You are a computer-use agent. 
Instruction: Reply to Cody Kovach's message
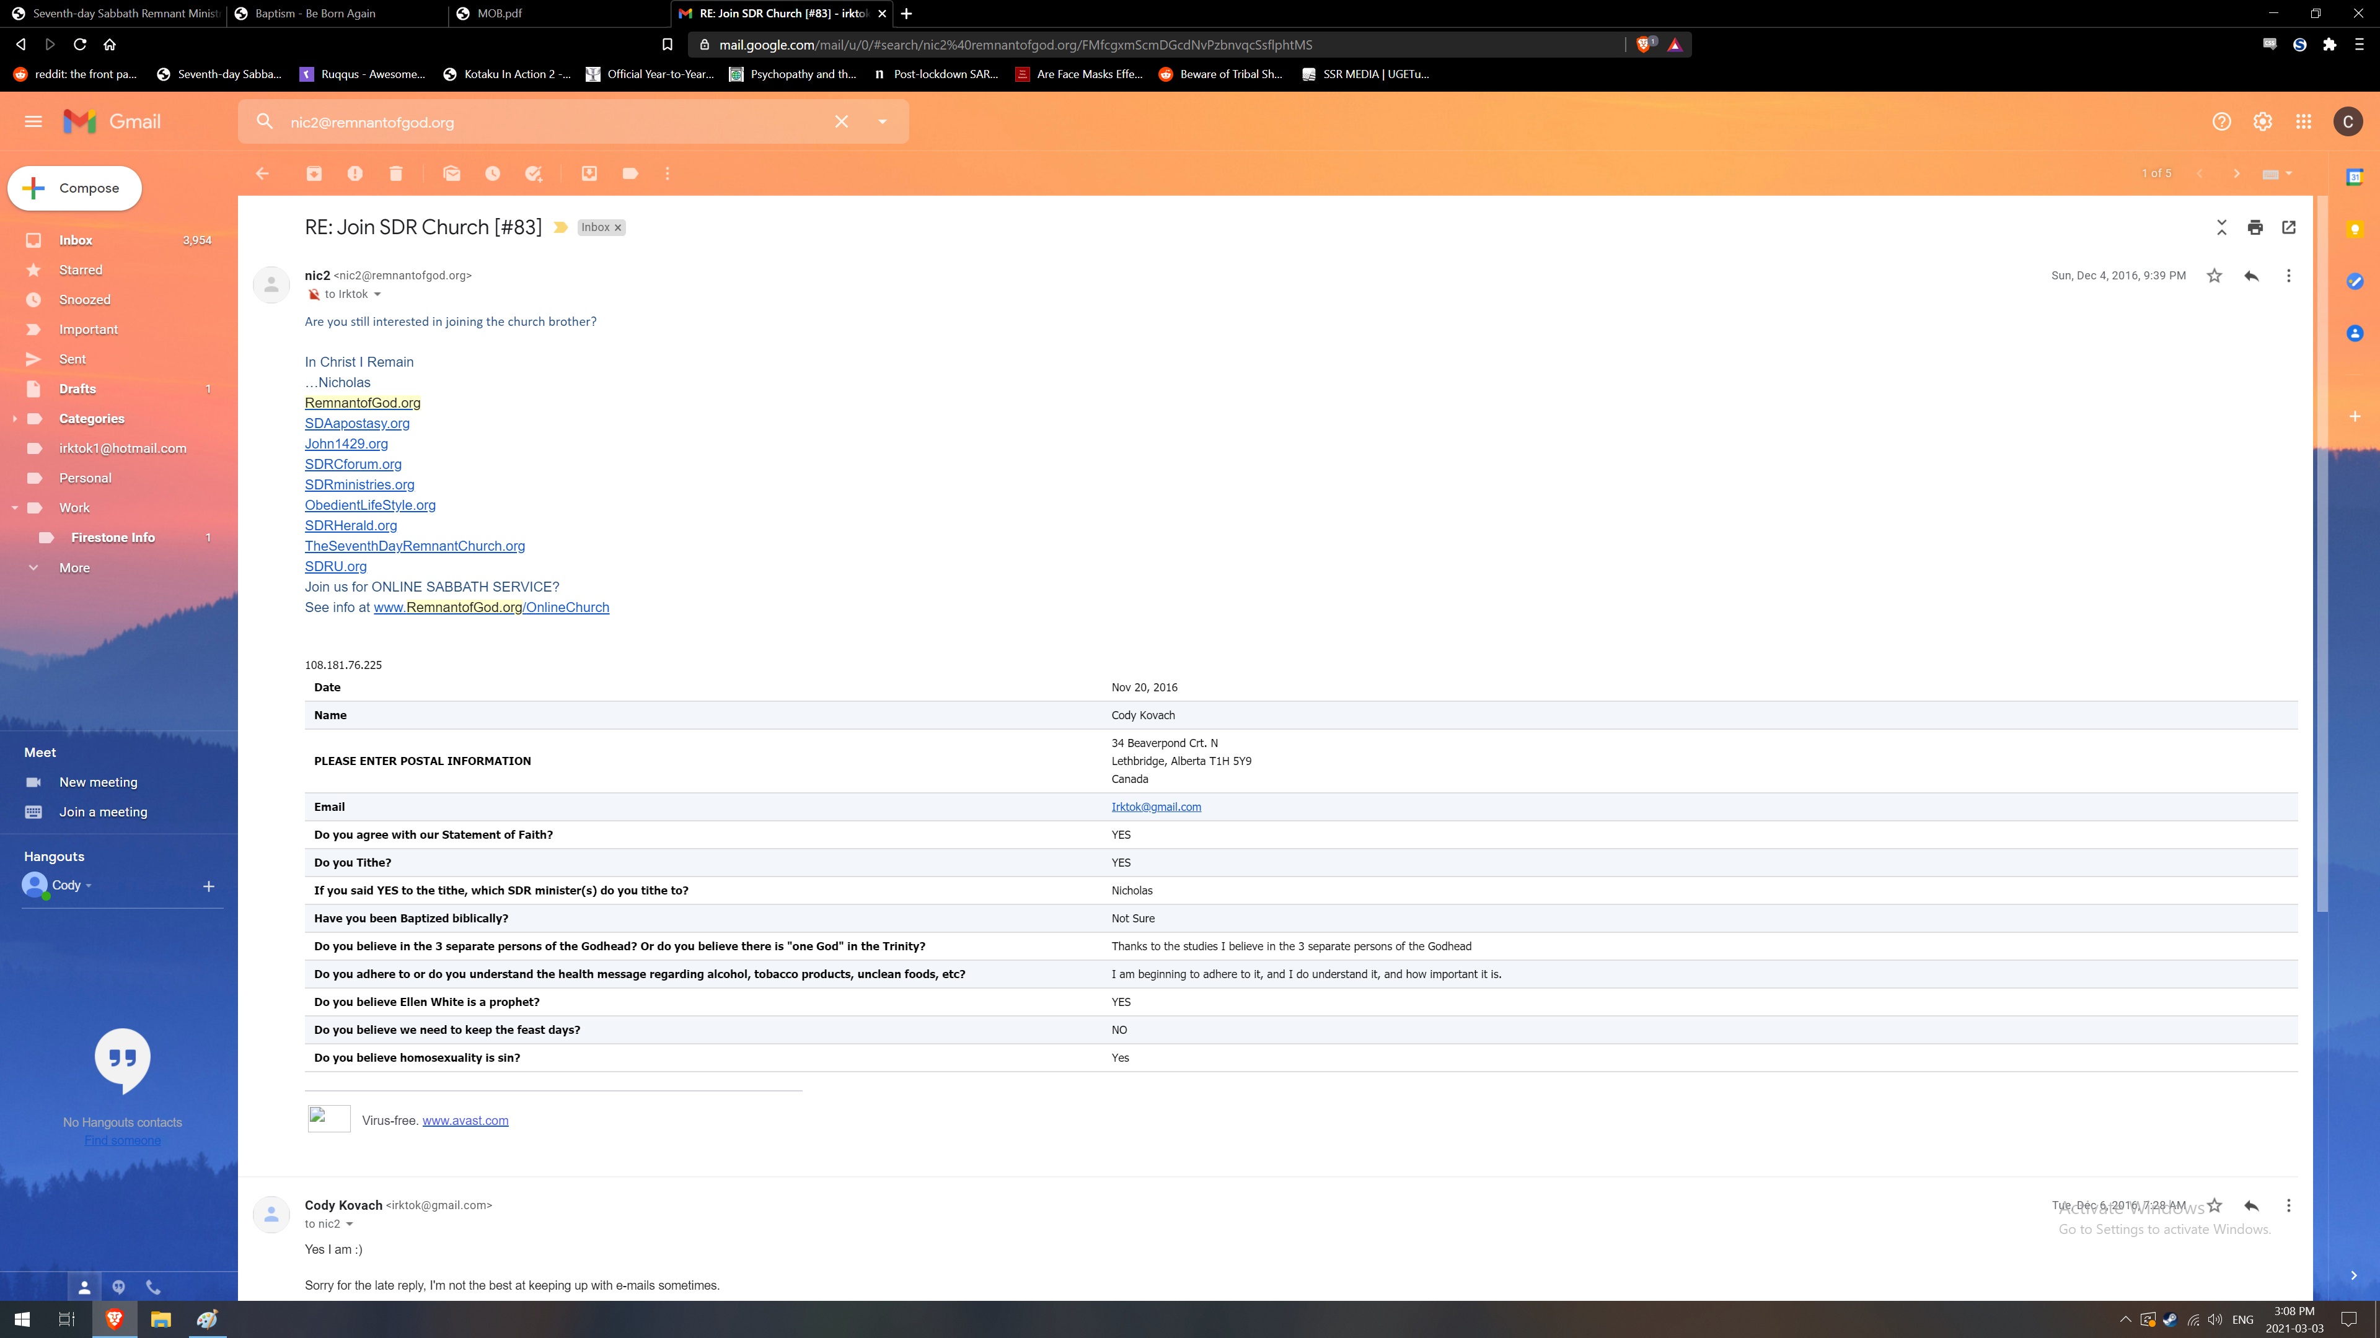(x=2252, y=1206)
